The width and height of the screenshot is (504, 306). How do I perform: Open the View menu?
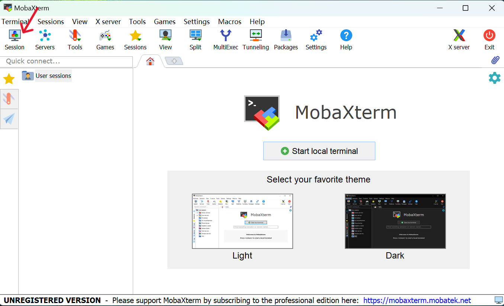coord(80,22)
